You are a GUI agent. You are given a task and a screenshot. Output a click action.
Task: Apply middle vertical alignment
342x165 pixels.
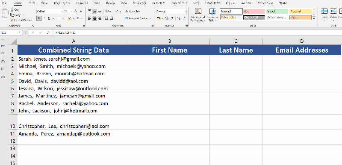[94, 12]
